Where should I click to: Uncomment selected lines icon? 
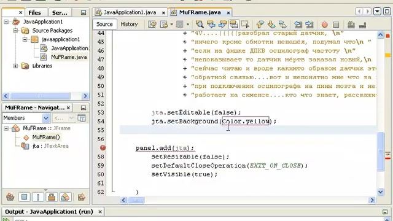pyautogui.click(x=363, y=25)
